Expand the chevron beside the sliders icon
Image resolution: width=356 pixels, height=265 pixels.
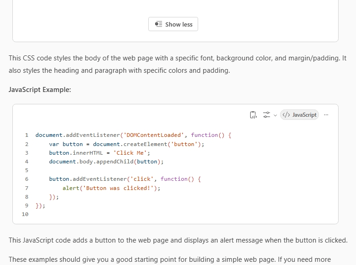point(275,115)
